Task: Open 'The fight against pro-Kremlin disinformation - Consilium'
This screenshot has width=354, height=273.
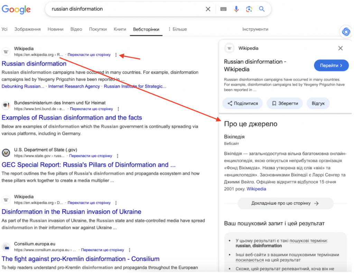Action: tap(81, 259)
